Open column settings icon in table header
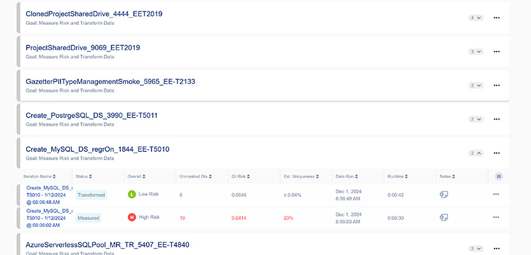 [x=499, y=176]
